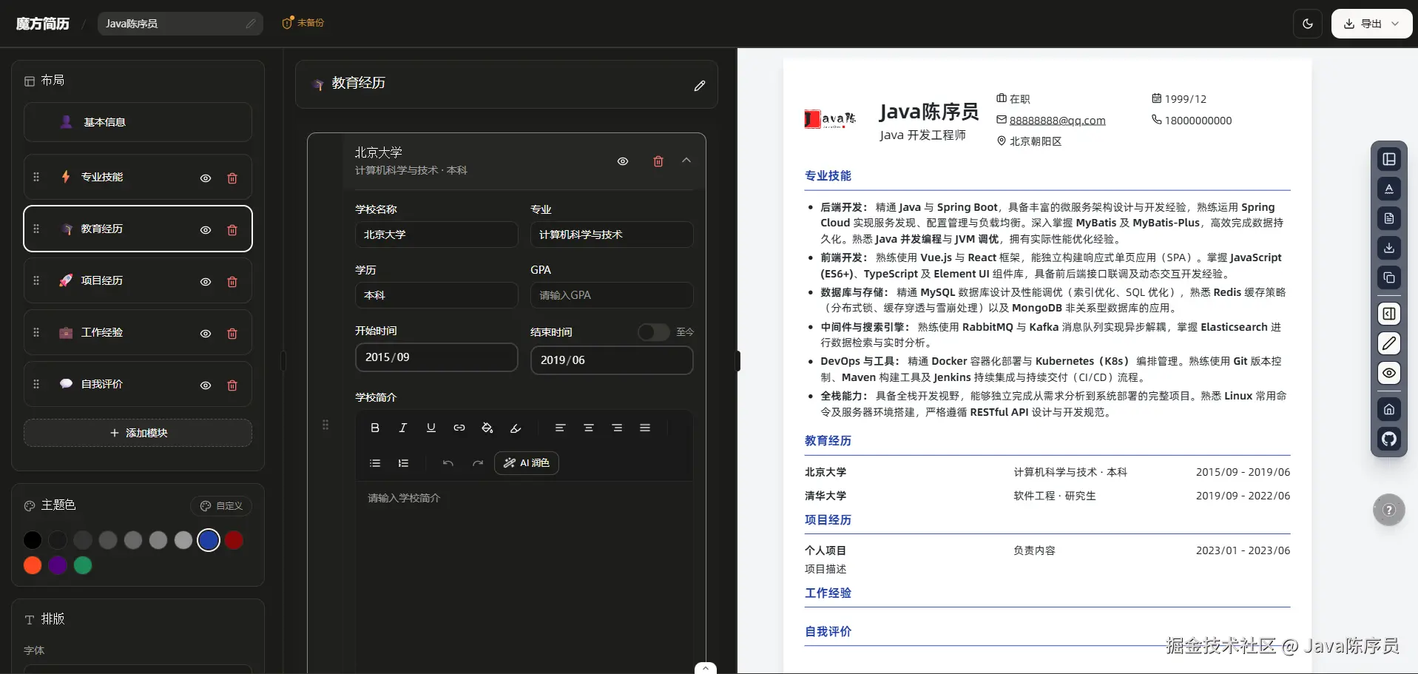The width and height of the screenshot is (1418, 674).
Task: Edit the 教育经历 section title with pencil
Action: [x=700, y=86]
